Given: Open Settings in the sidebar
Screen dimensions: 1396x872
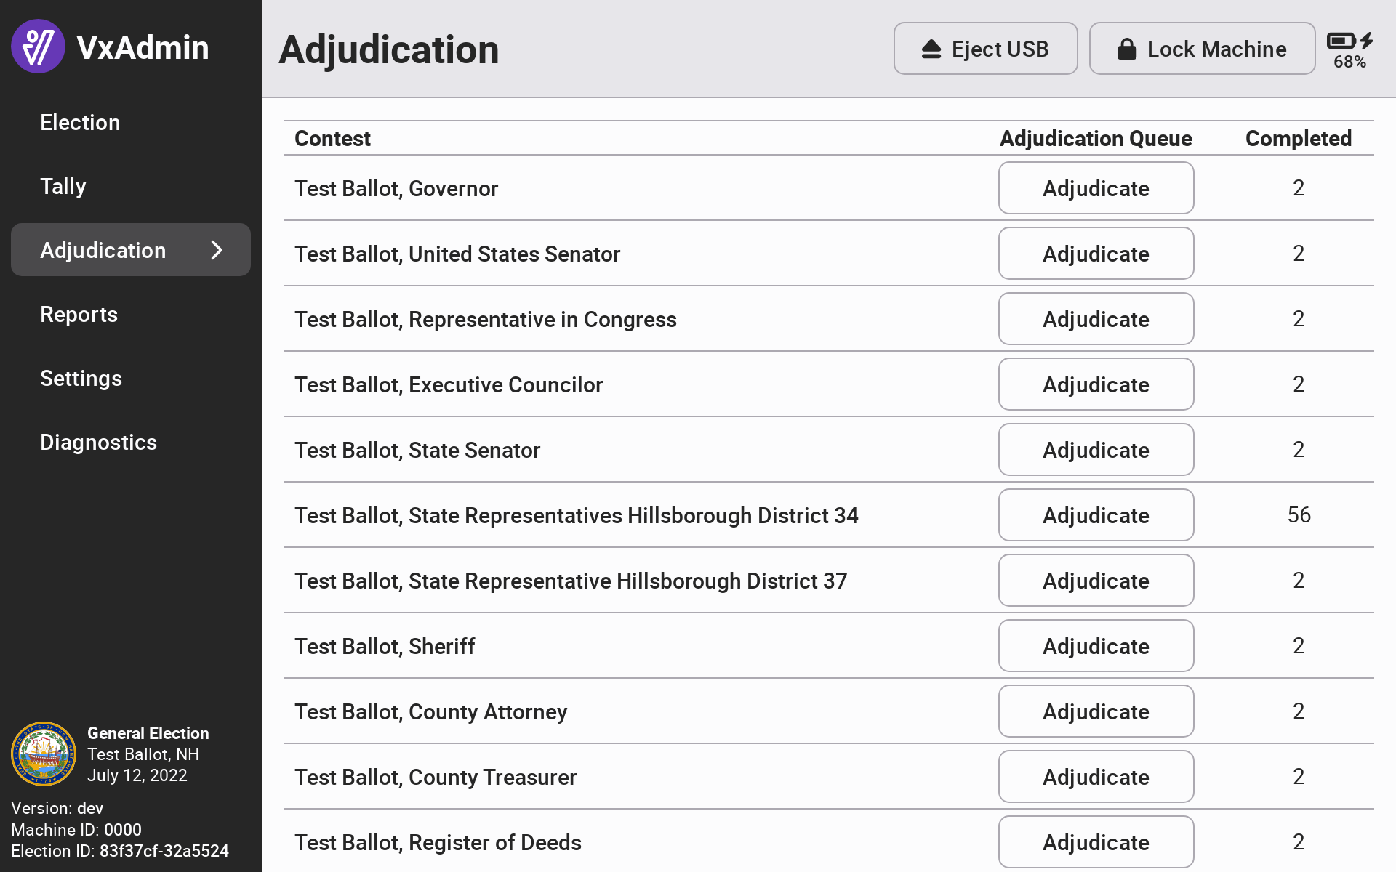Looking at the screenshot, I should 81,378.
